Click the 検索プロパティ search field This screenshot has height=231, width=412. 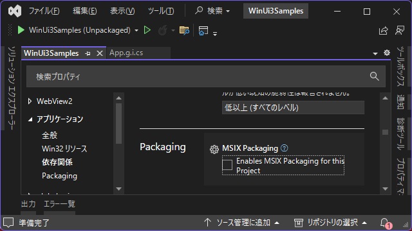[x=206, y=76]
